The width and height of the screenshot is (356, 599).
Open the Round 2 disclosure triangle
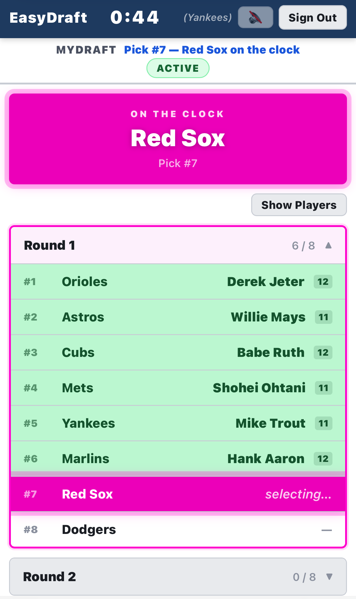point(329,576)
